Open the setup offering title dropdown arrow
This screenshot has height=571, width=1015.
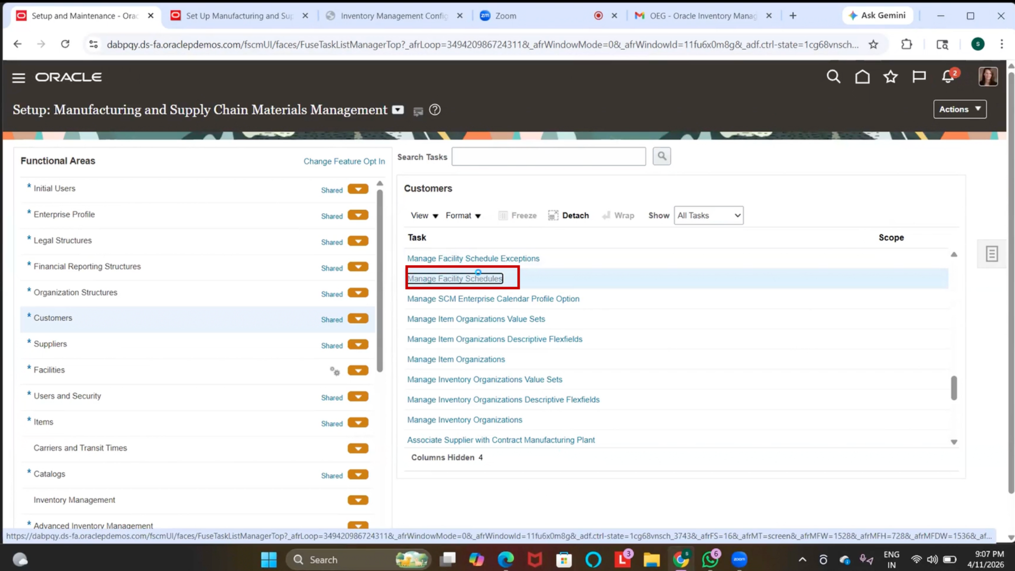pyautogui.click(x=398, y=110)
